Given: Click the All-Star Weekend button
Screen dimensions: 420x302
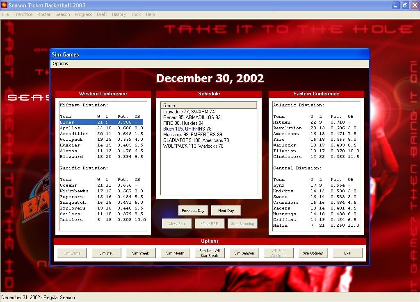Looking at the screenshot, I should coord(278,253).
